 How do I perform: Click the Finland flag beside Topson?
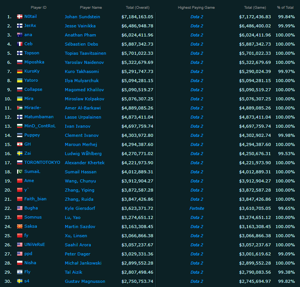click(20, 53)
